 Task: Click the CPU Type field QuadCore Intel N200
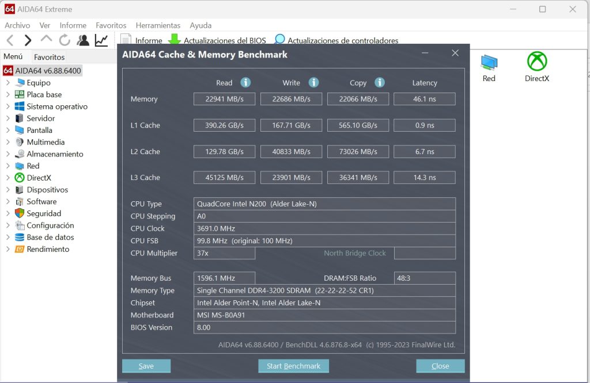tap(324, 204)
